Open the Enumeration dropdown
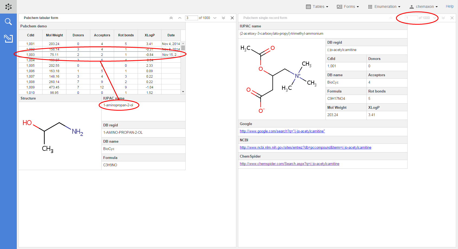This screenshot has height=249, width=458. tap(384, 7)
